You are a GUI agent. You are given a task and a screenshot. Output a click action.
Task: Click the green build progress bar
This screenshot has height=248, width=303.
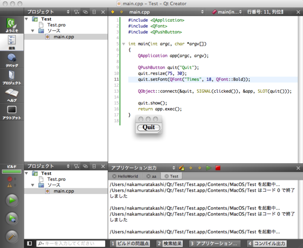click(11, 171)
